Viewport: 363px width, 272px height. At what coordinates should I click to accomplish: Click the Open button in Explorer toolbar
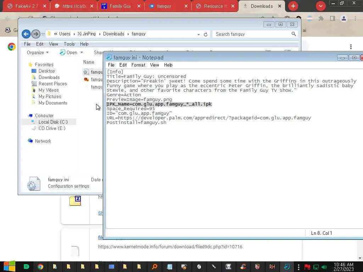pyautogui.click(x=68, y=52)
